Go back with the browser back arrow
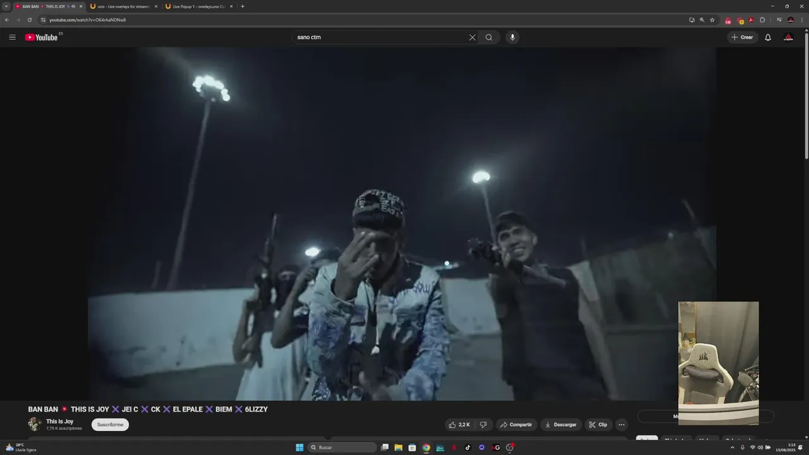The height and width of the screenshot is (455, 809). click(7, 20)
